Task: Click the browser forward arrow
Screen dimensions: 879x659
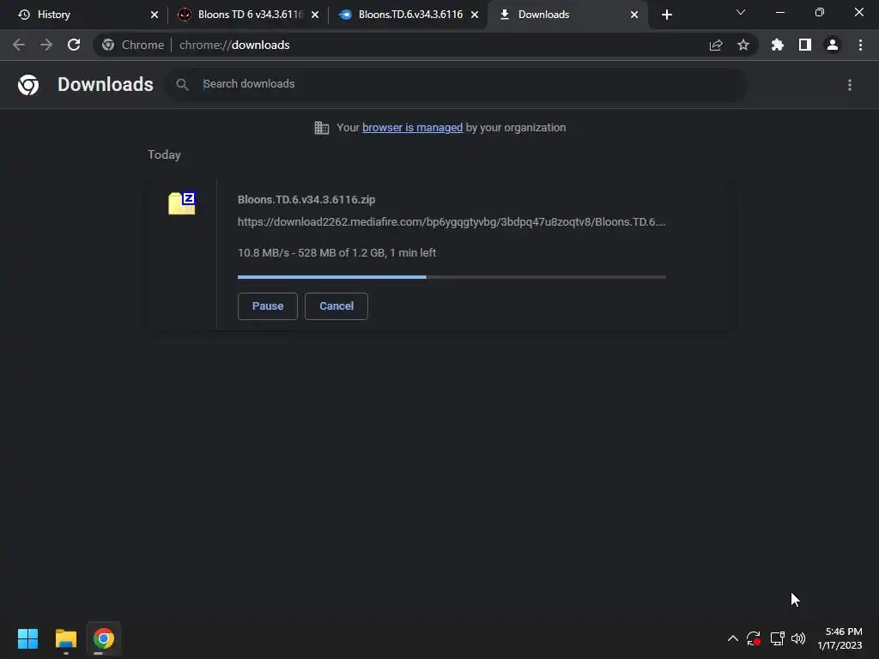Action: (x=46, y=45)
